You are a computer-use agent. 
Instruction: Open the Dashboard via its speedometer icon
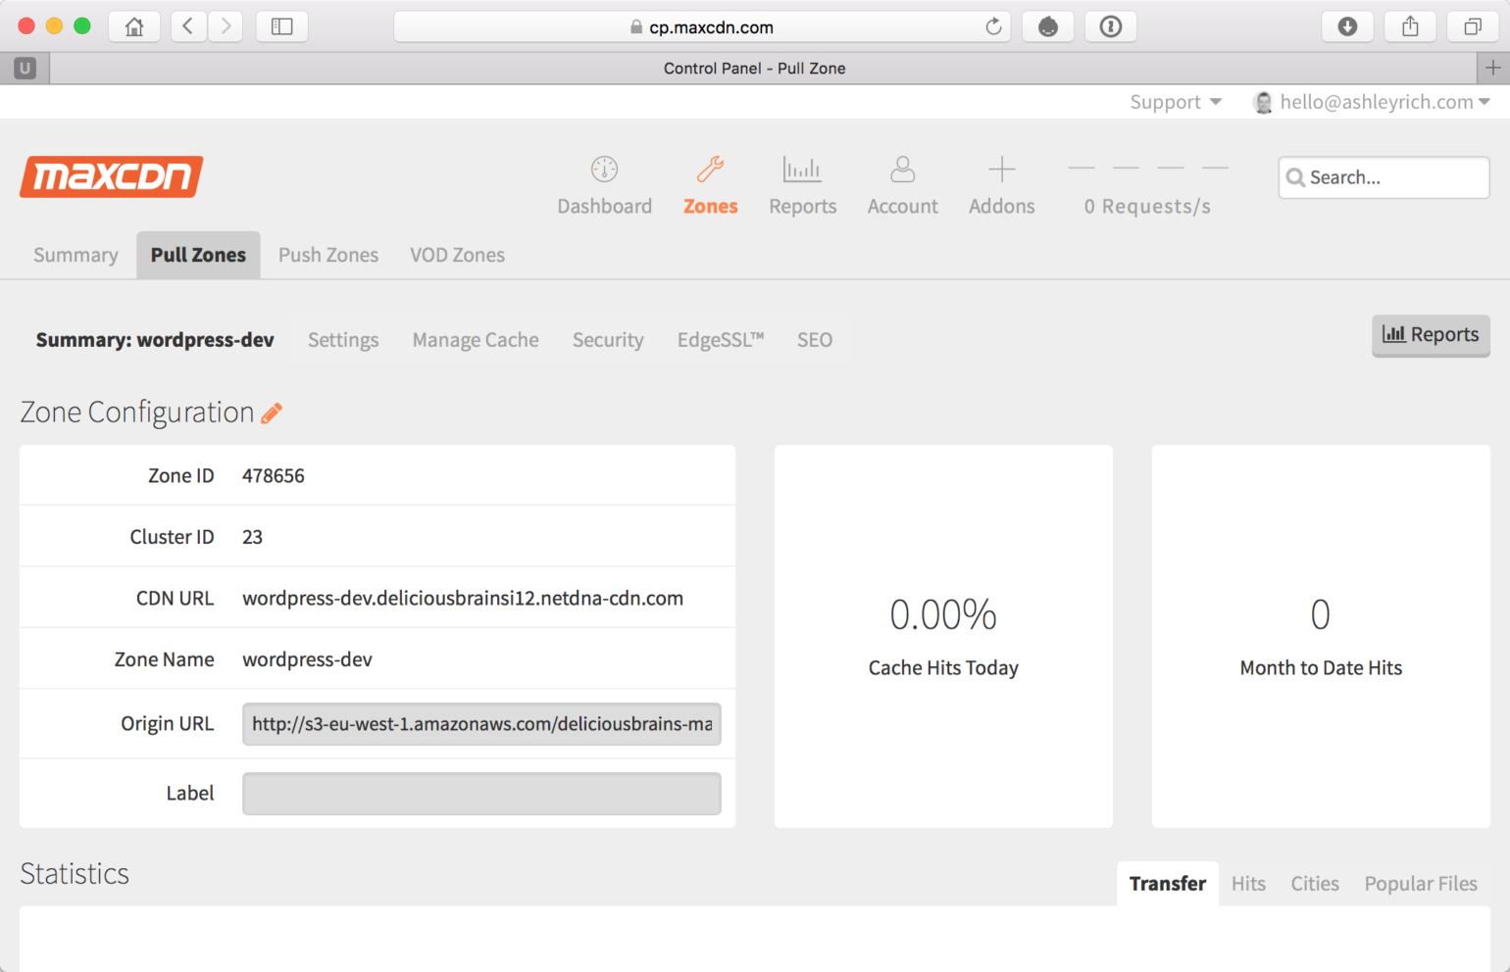(x=604, y=169)
